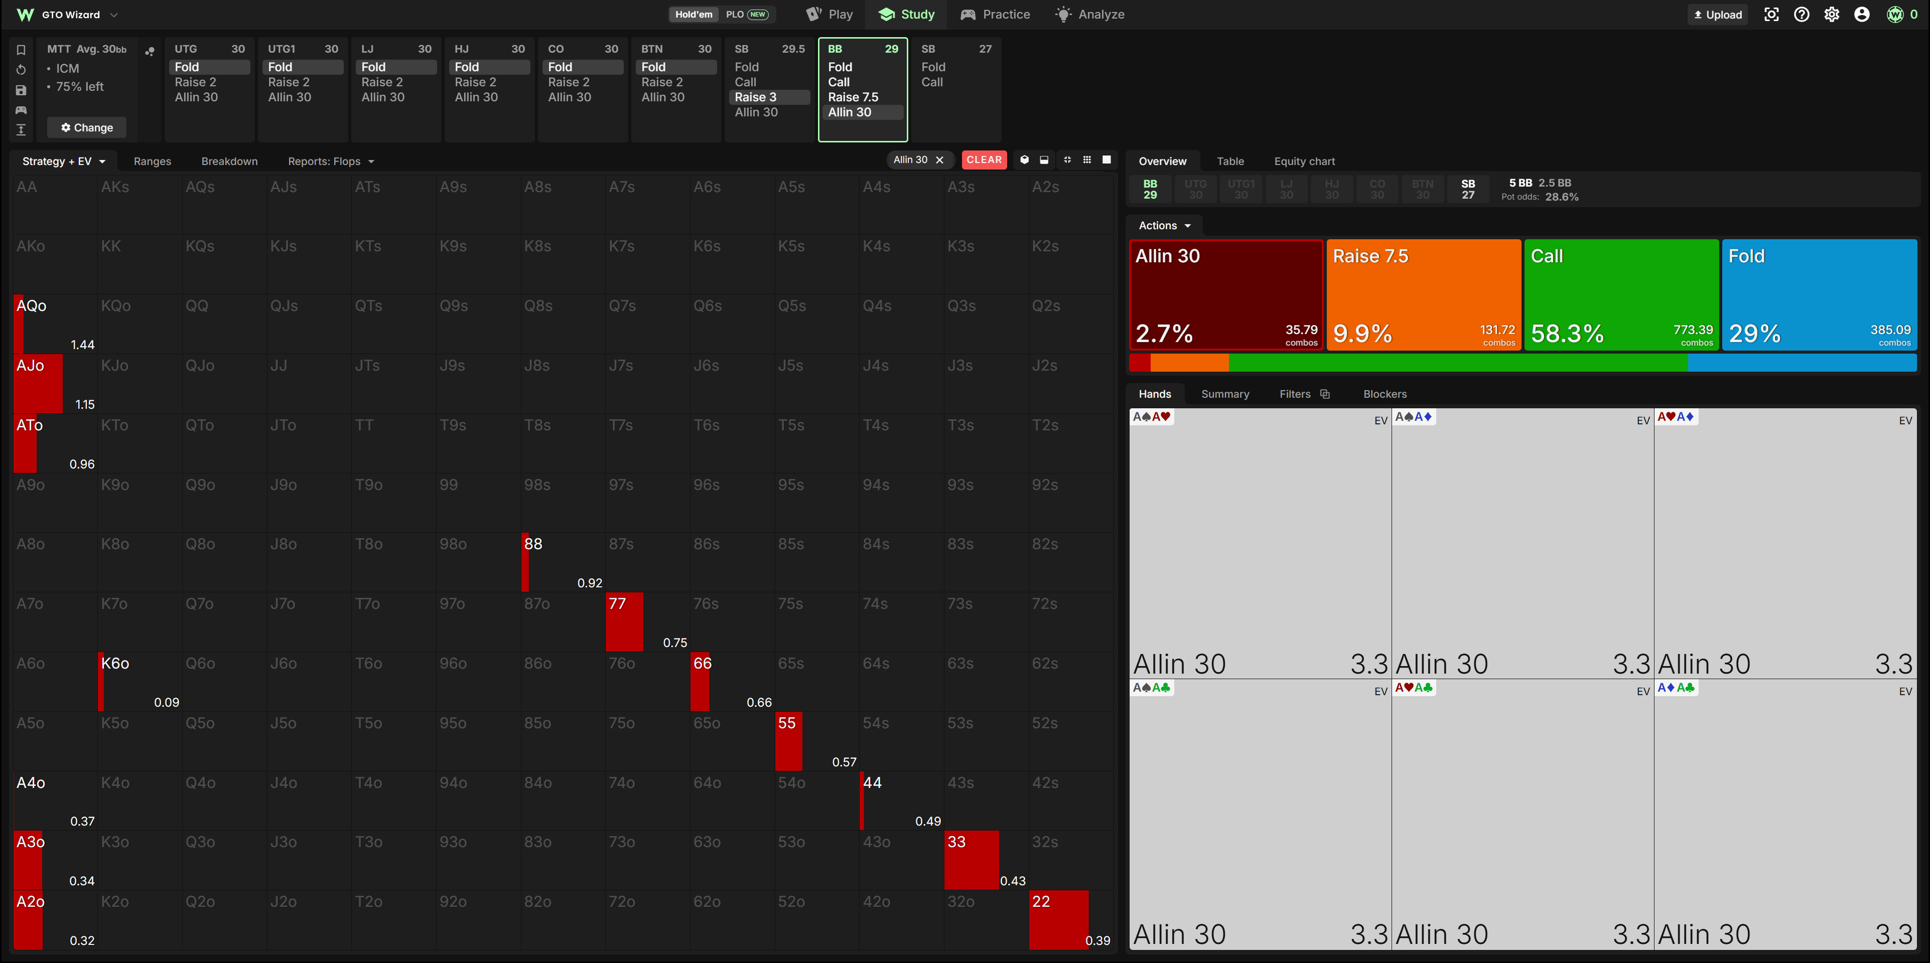The image size is (1930, 963).
Task: Click the green W coin balance icon
Action: pos(1895,14)
